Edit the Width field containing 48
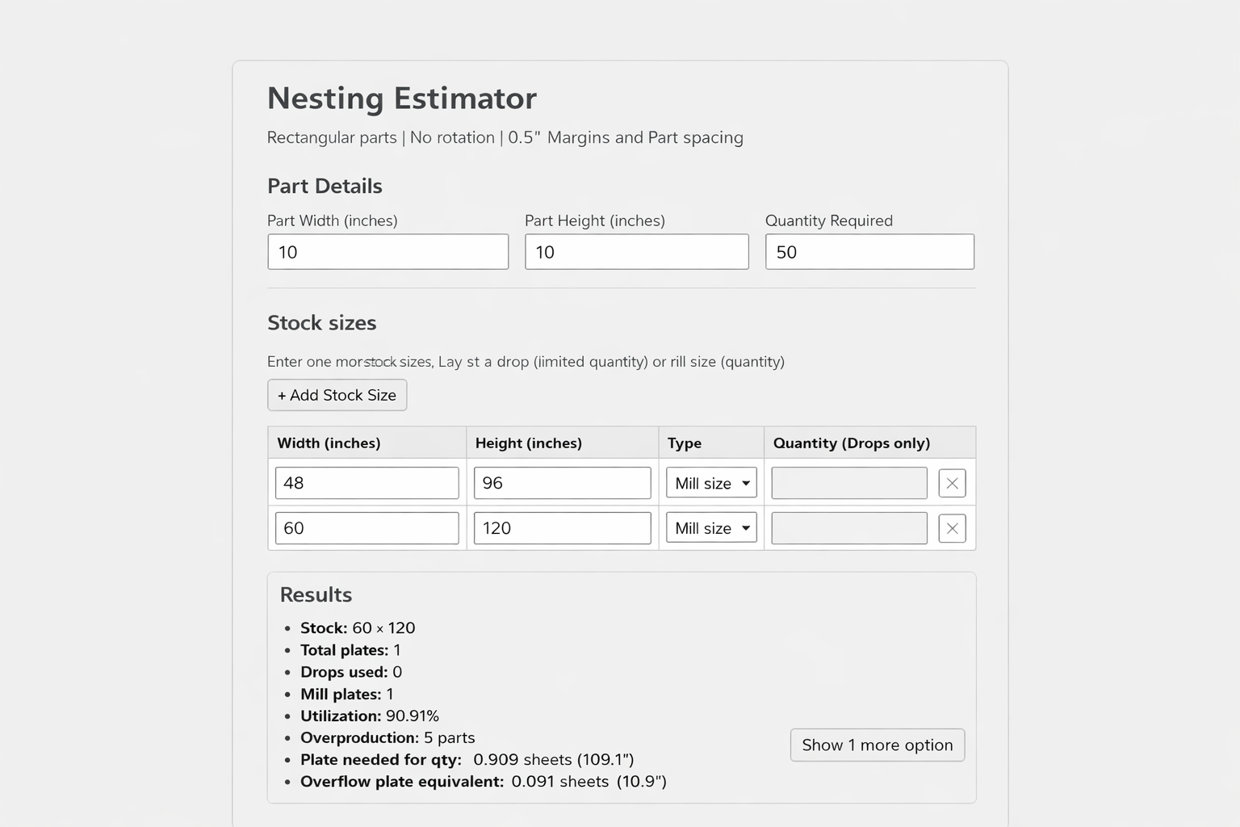 tap(367, 482)
